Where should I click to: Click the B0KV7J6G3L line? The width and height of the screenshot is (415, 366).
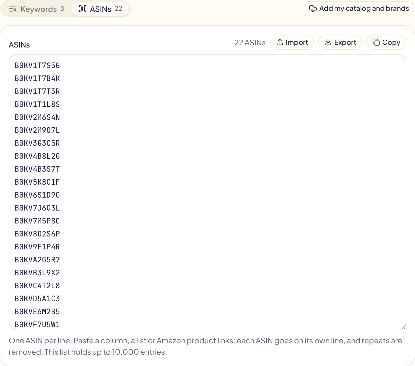37,208
